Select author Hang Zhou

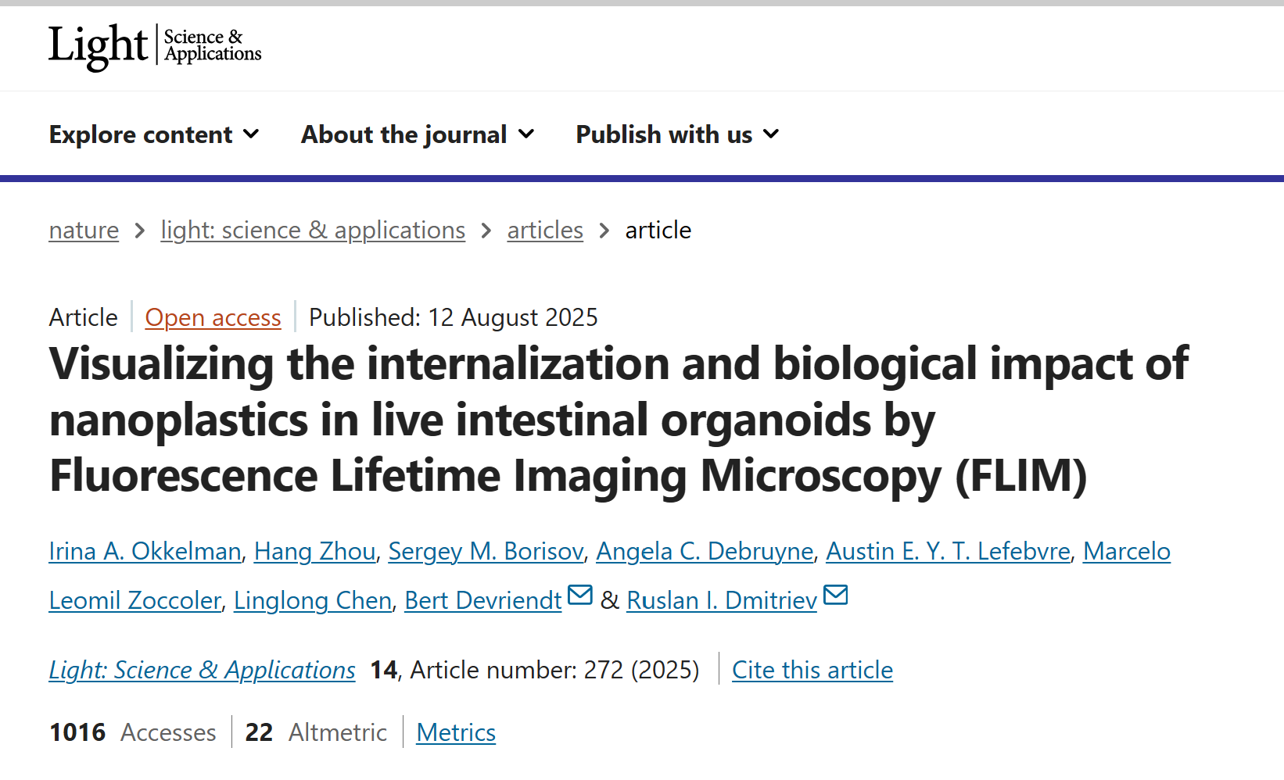[315, 551]
